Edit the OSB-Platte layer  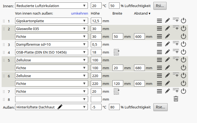[x=168, y=52]
